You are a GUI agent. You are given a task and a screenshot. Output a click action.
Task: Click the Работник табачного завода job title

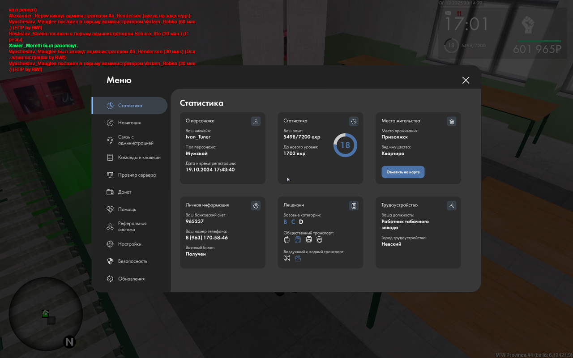pos(405,225)
